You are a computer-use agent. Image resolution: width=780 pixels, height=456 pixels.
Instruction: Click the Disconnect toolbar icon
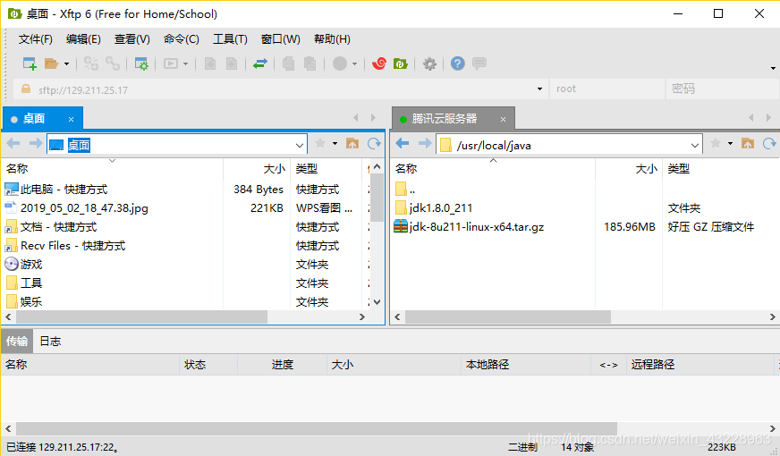pos(113,63)
